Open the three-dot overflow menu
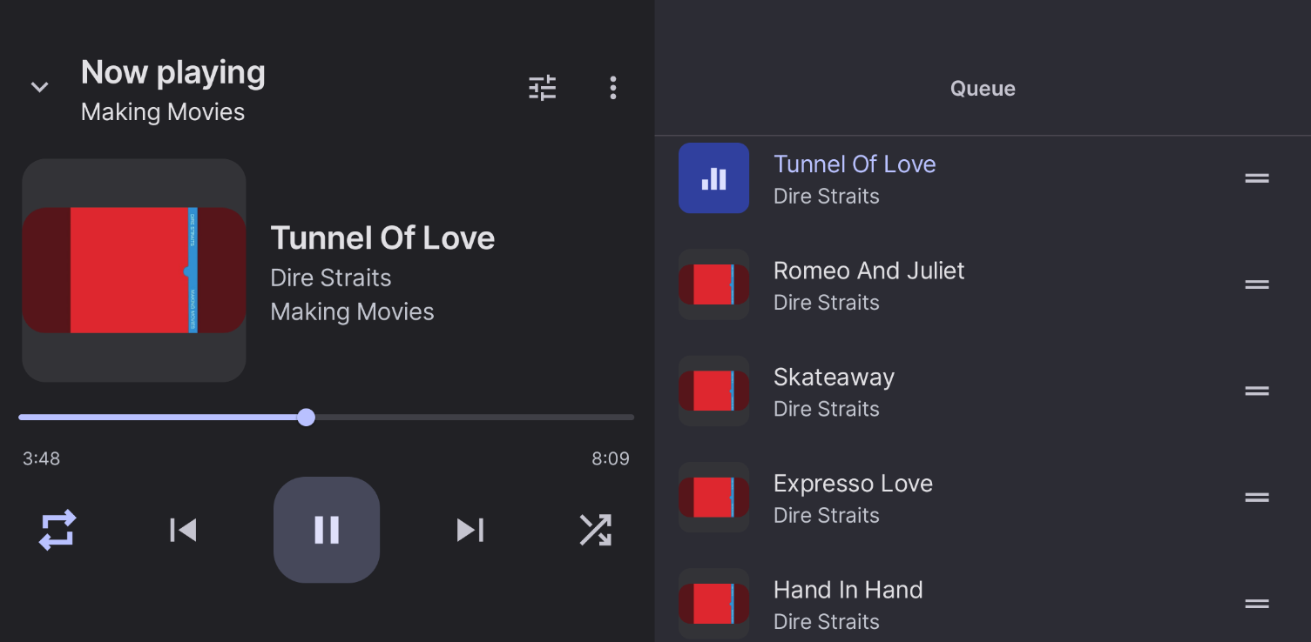The width and height of the screenshot is (1311, 642). click(613, 88)
